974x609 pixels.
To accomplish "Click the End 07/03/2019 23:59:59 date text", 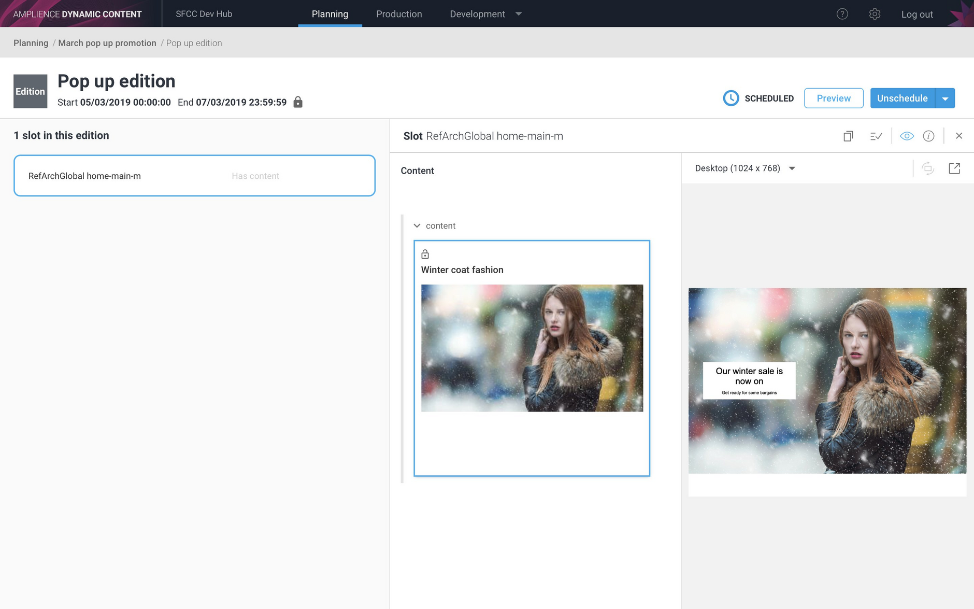I will click(232, 102).
